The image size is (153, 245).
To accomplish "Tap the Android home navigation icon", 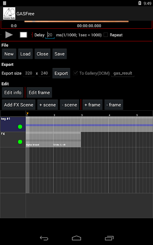I will tap(76, 238).
